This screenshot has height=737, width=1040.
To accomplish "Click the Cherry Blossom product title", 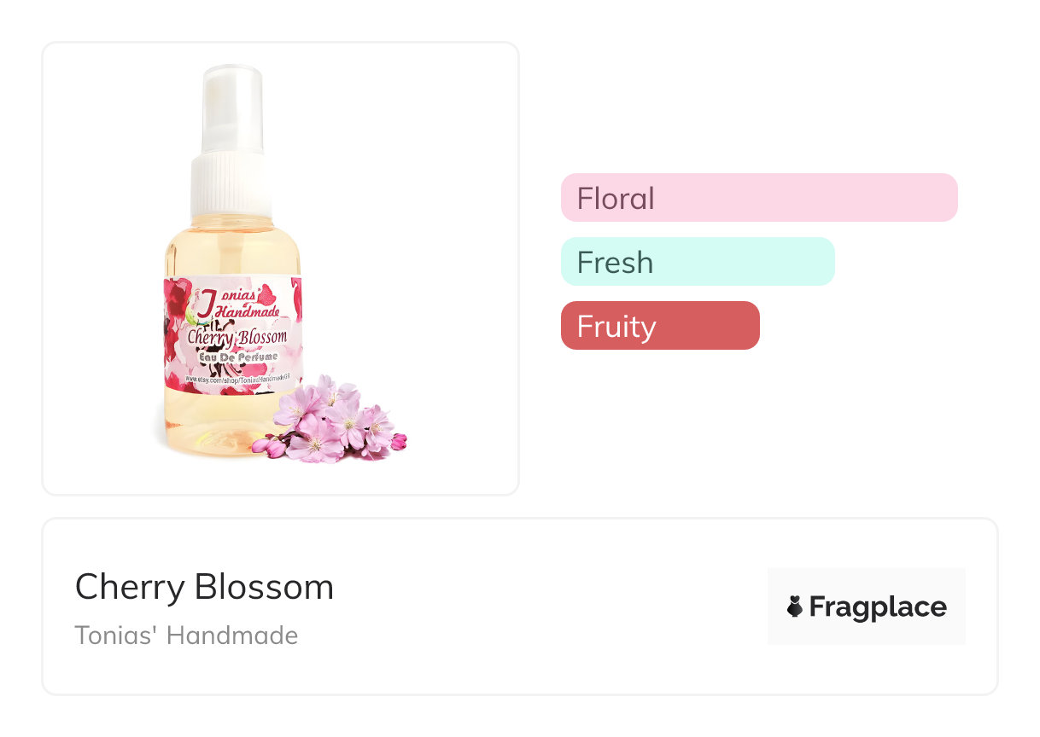I will (204, 587).
